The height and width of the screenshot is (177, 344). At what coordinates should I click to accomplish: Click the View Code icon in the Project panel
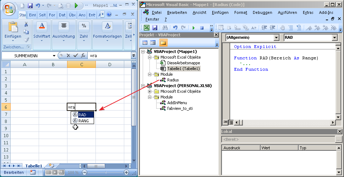point(145,43)
